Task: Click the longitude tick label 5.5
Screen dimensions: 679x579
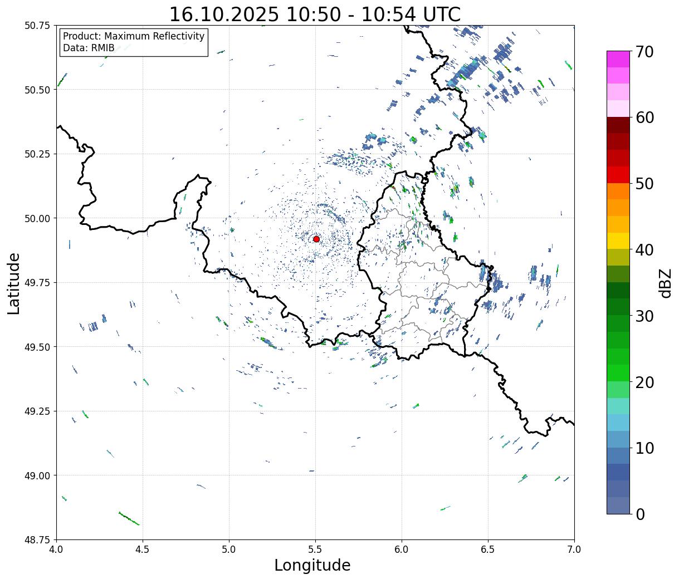Action: [x=315, y=549]
